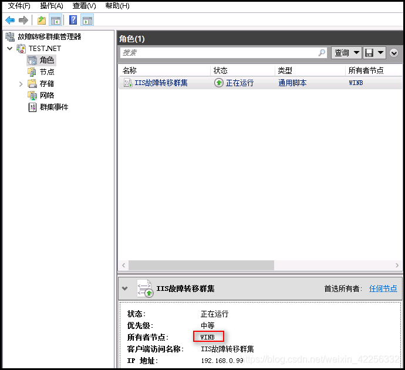Open the 文件(F) menu

point(19,6)
